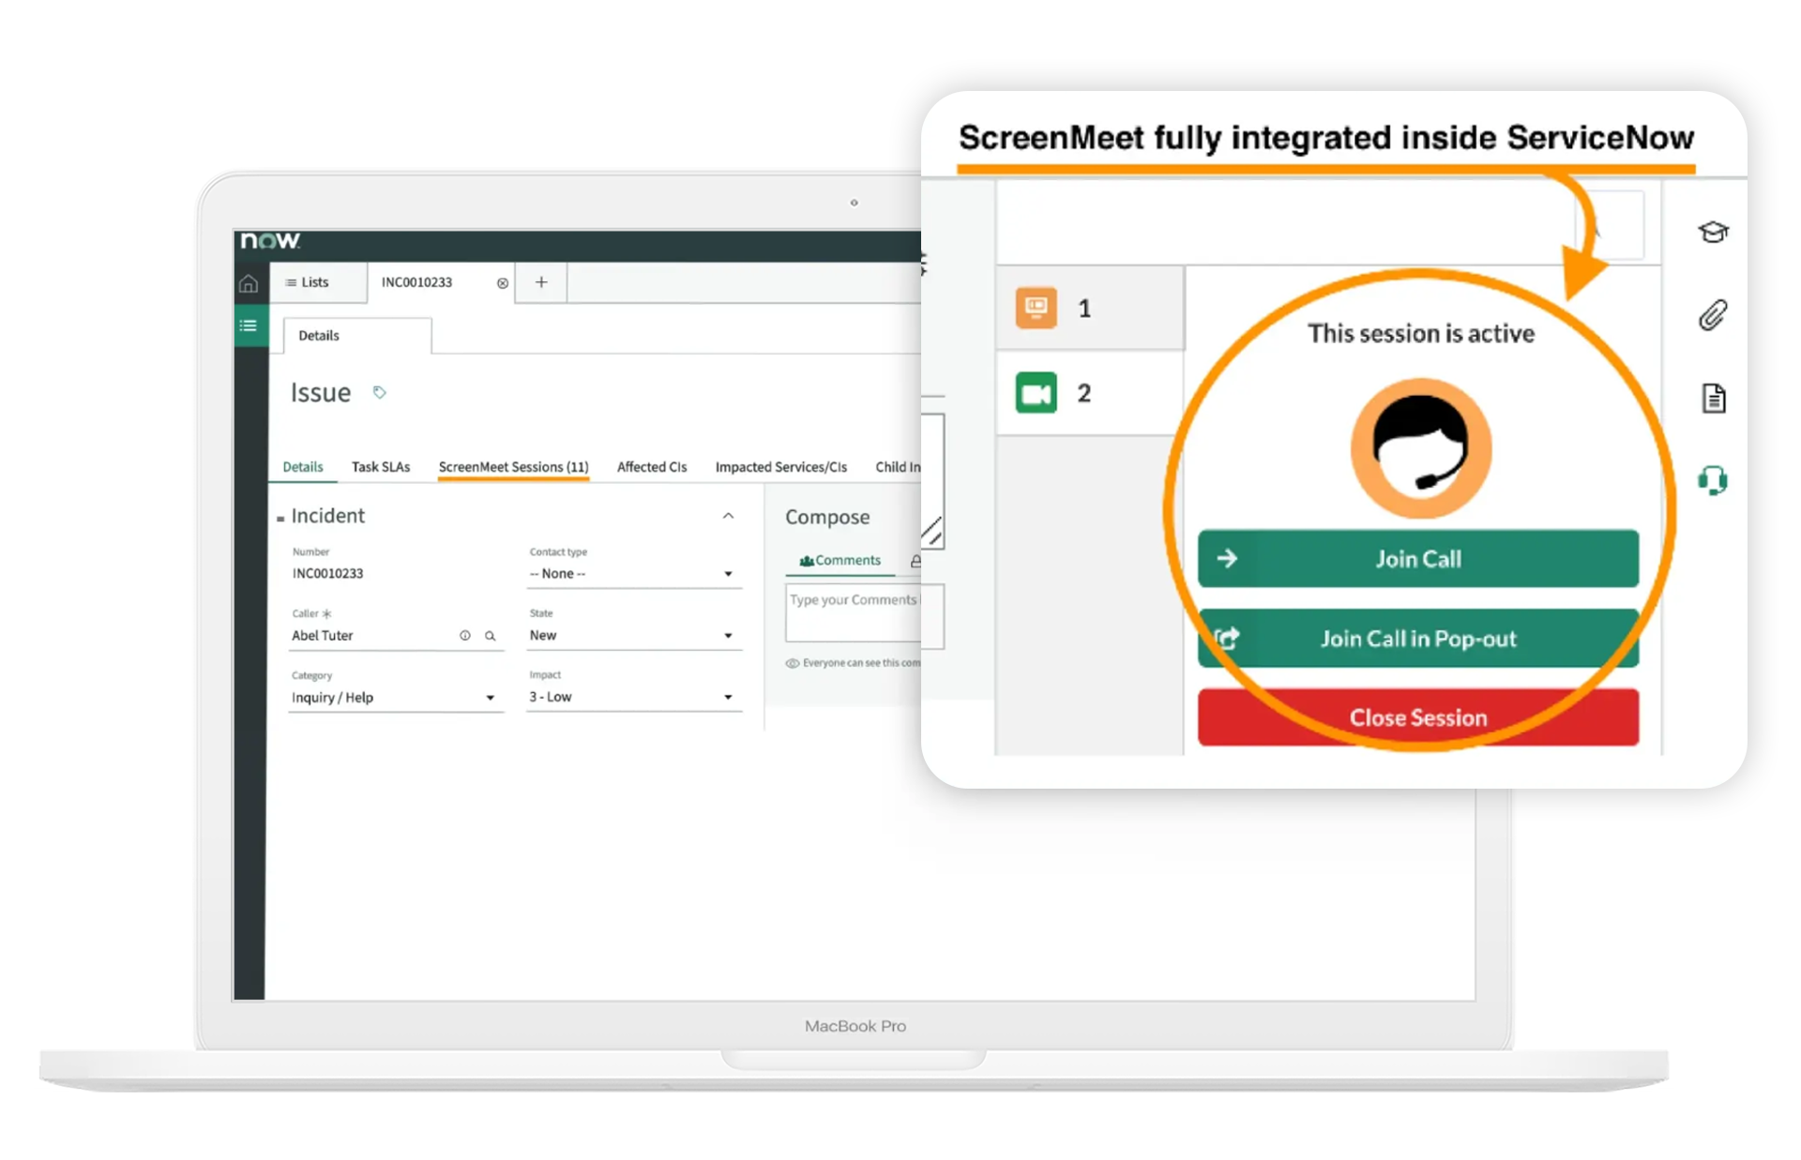Click the red Close Session button
This screenshot has height=1160, width=1801.
(1417, 717)
